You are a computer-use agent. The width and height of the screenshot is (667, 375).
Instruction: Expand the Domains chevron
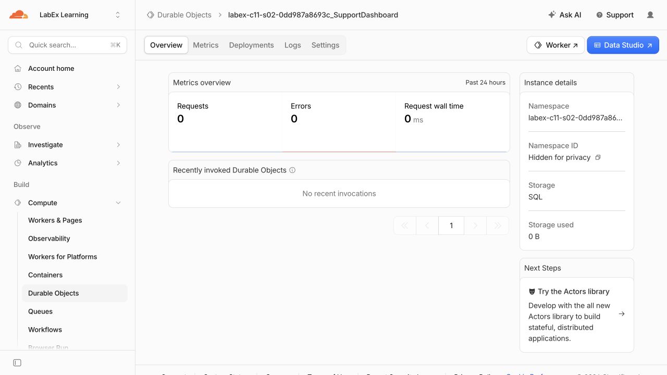tap(118, 105)
